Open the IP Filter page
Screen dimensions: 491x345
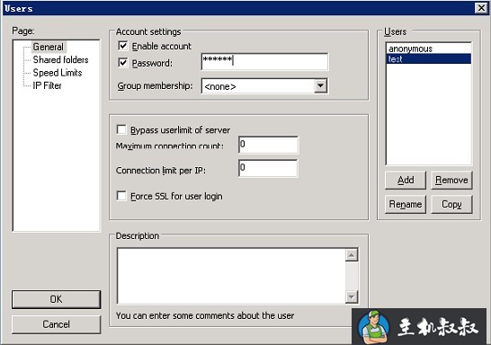click(x=47, y=85)
